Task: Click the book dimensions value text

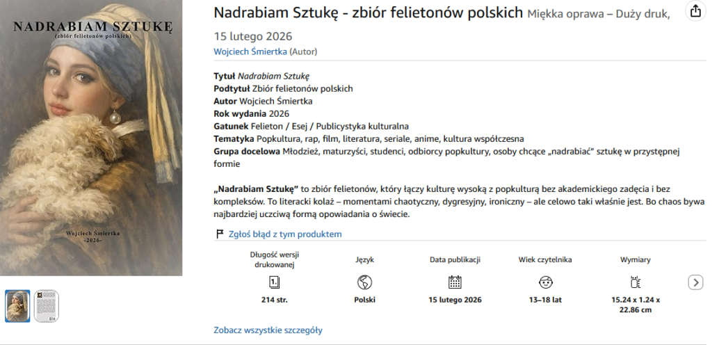Action: click(x=635, y=305)
